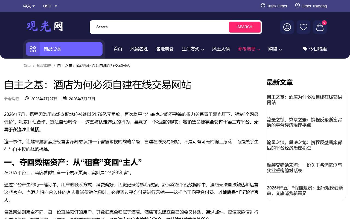Open the USD currency dropdown

click(50, 6)
